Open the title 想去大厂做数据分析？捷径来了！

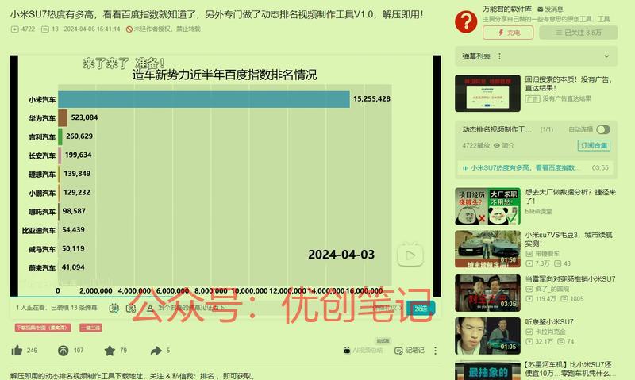(570, 196)
